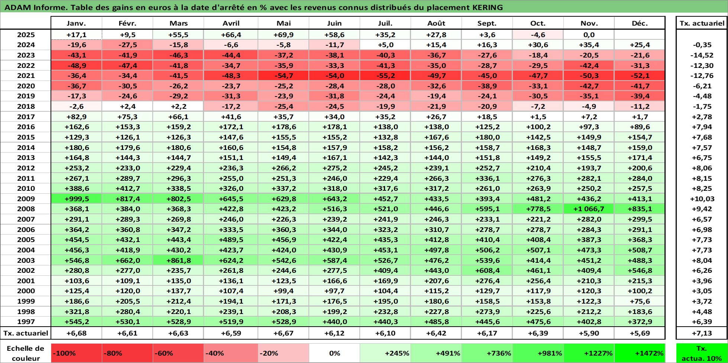Click the -14,52 actuarial rate for 2023
The height and width of the screenshot is (363, 728).
click(702, 55)
